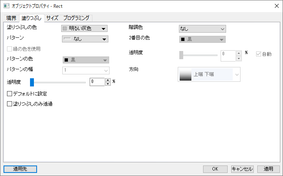Image resolution: width=283 pixels, height=176 pixels.
Task: Open the サイズ tab
Action: [x=52, y=18]
